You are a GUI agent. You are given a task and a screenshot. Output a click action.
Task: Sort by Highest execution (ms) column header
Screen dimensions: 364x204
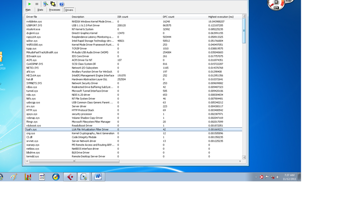pos(224,17)
